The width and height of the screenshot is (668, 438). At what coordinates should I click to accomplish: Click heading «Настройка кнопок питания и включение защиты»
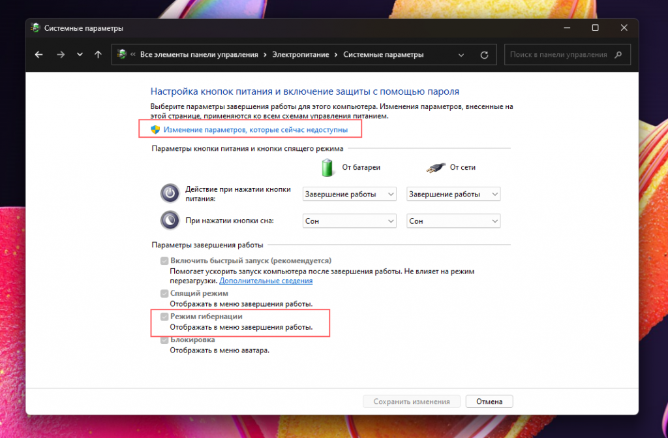305,91
